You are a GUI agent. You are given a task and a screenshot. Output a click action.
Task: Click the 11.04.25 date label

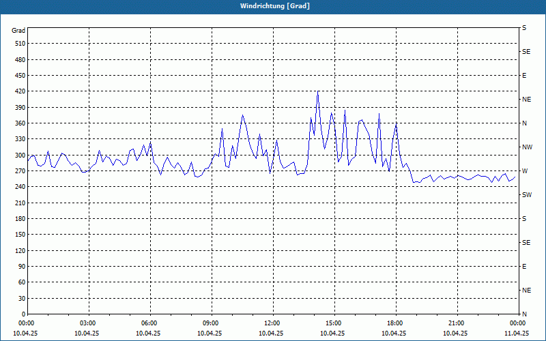pos(517,333)
